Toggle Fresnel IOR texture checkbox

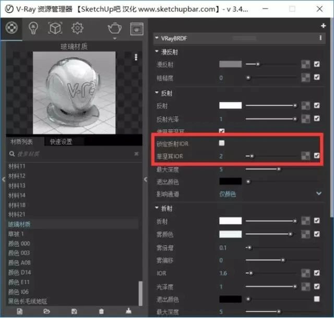[317, 156]
